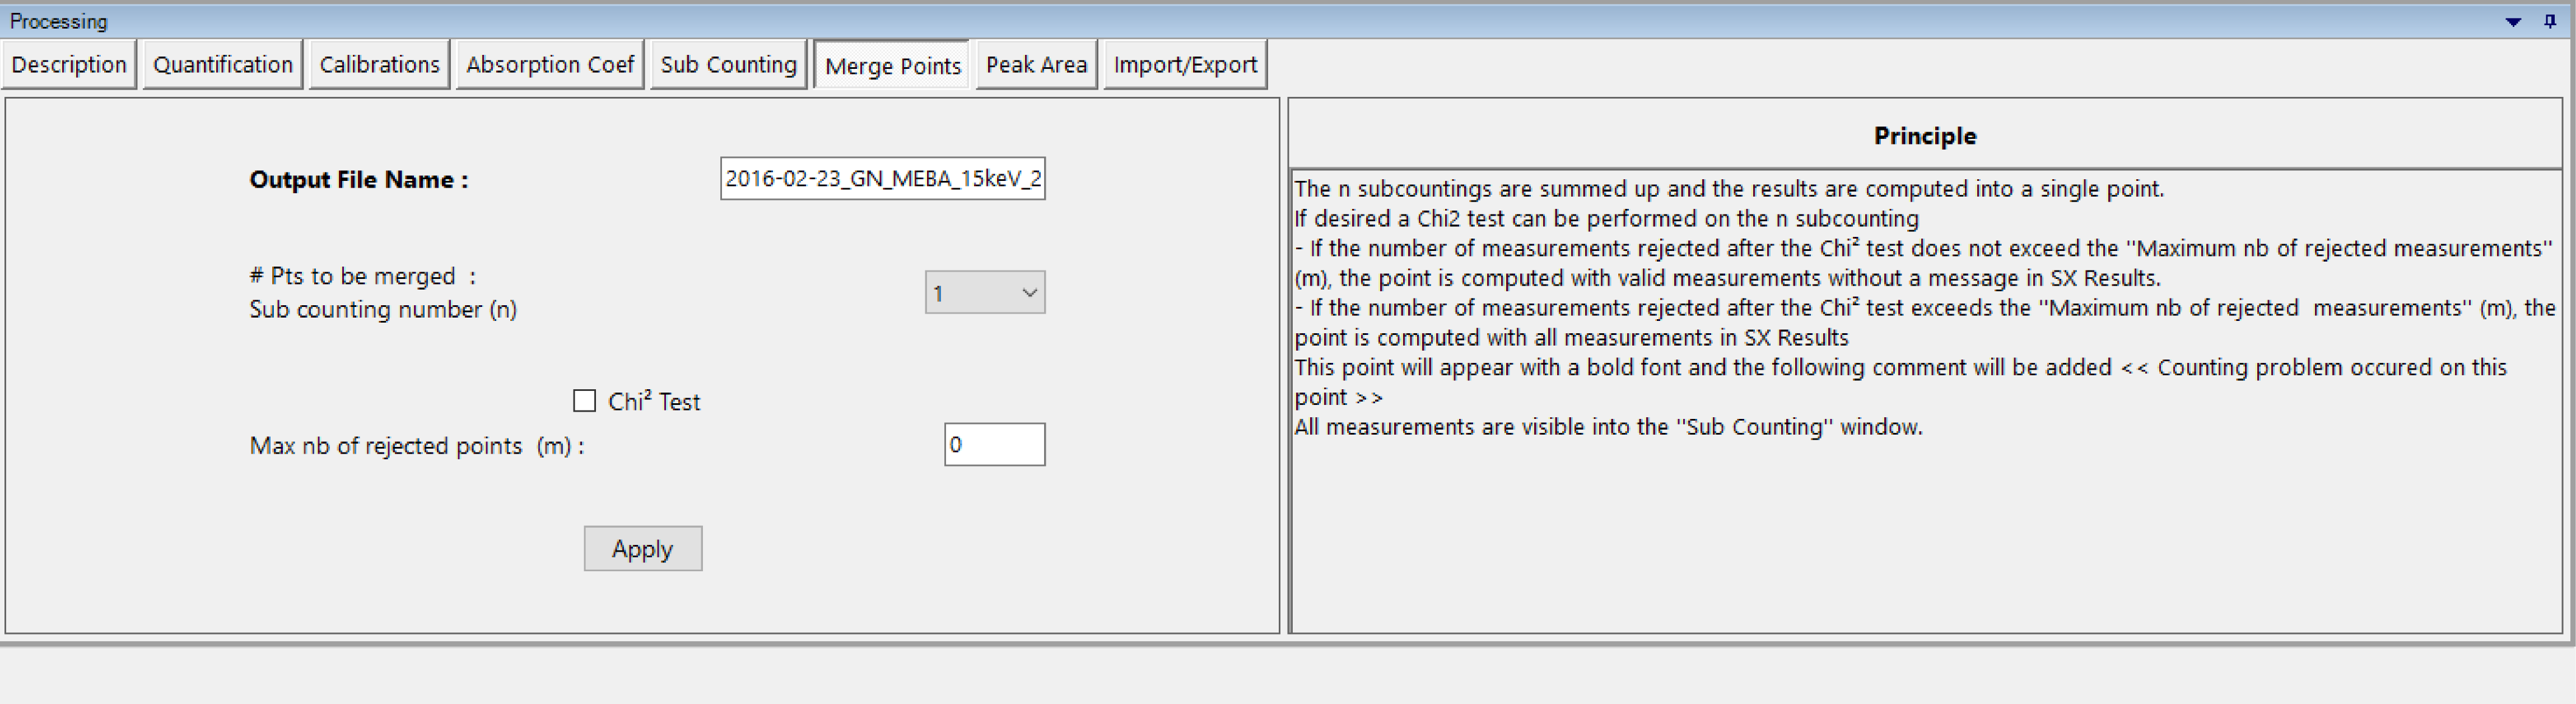
Task: Click the Processing panel title bar
Action: click(x=1200, y=21)
